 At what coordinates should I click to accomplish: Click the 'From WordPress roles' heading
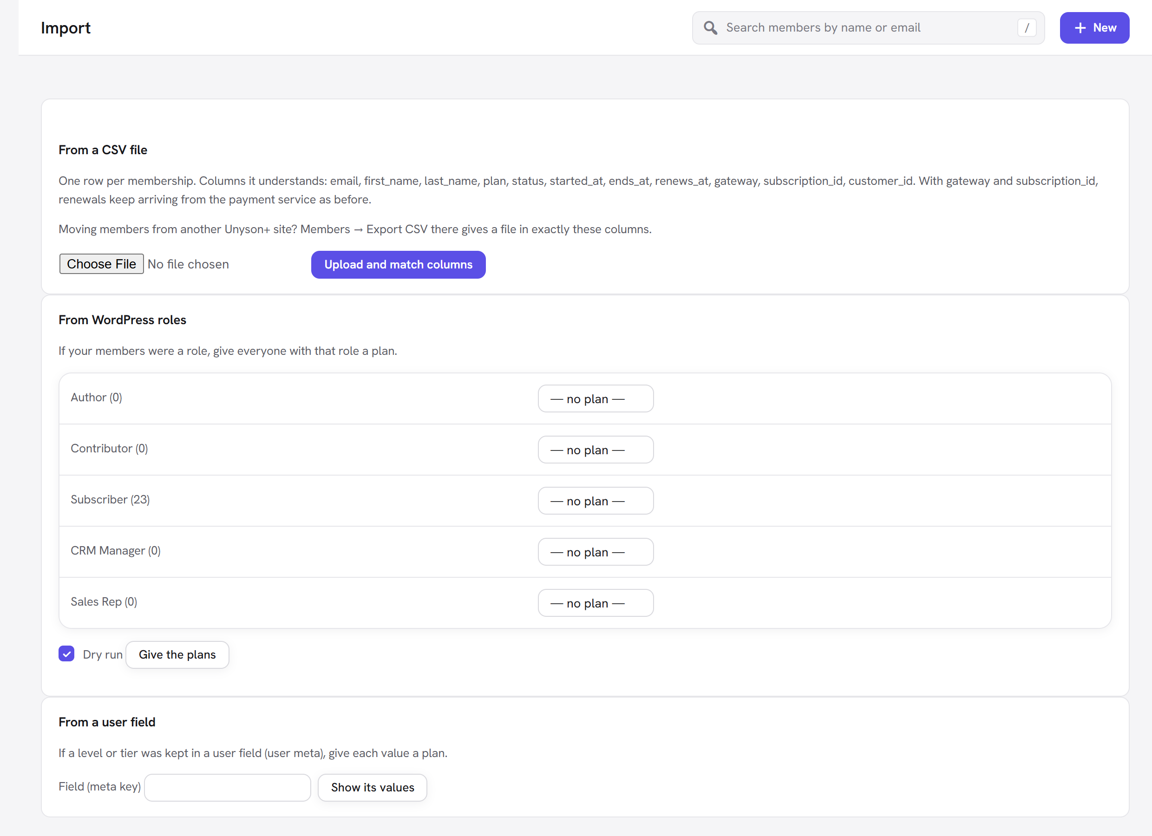tap(123, 320)
